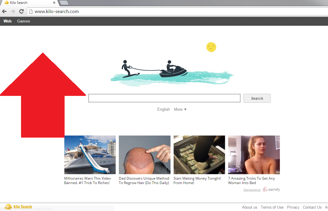Click the Search button
The image size is (328, 211).
pos(257,98)
